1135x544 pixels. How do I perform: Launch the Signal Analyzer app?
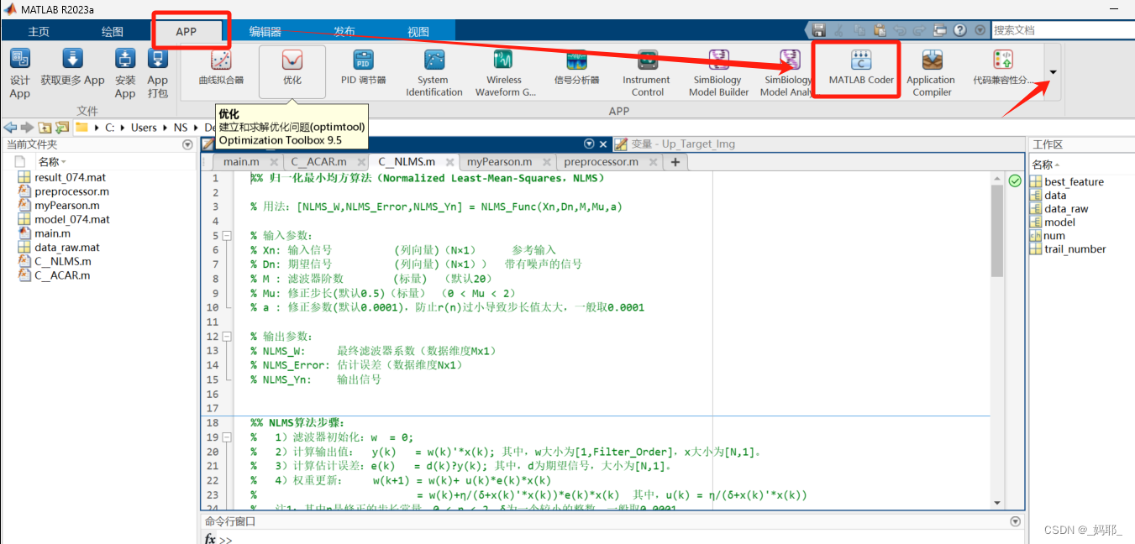click(x=576, y=68)
